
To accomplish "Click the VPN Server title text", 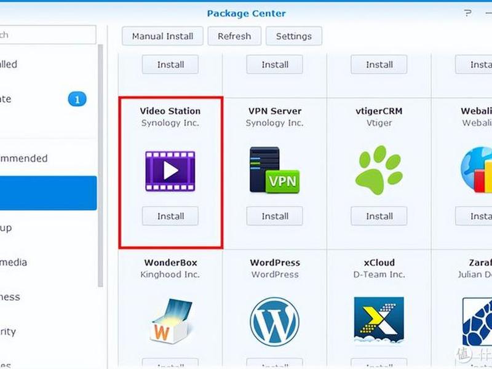I will tap(274, 111).
